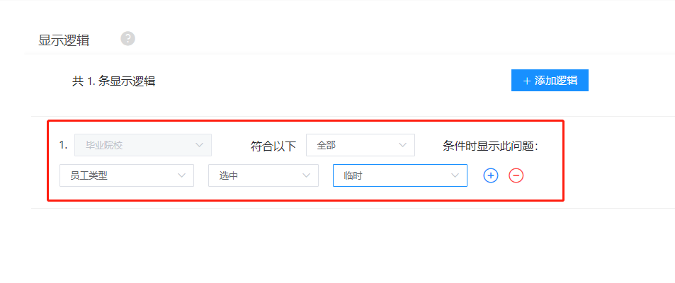The width and height of the screenshot is (675, 283).
Task: Open the 选中 operator dropdown
Action: click(263, 175)
